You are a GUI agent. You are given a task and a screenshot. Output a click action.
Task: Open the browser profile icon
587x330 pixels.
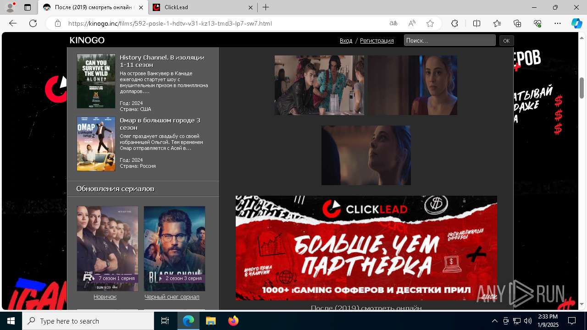pyautogui.click(x=10, y=7)
